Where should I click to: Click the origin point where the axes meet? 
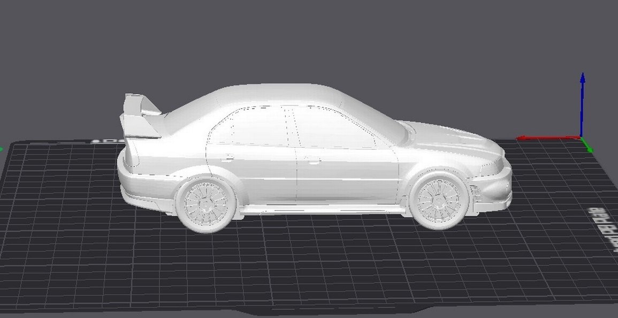tap(581, 137)
